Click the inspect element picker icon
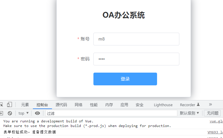The image size is (223, 138). (1, 105)
